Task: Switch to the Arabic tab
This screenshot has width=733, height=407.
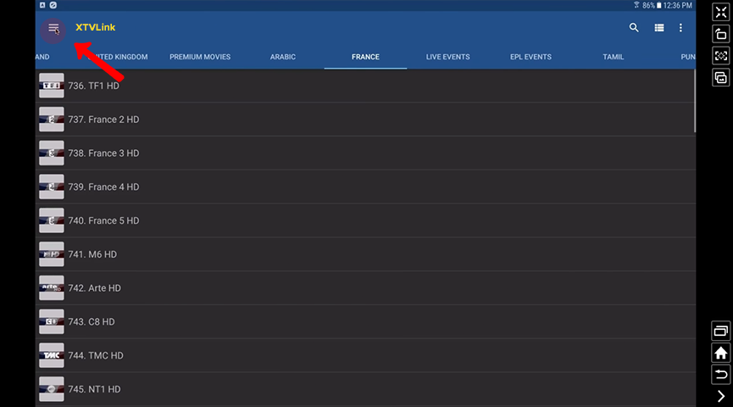Action: 283,57
